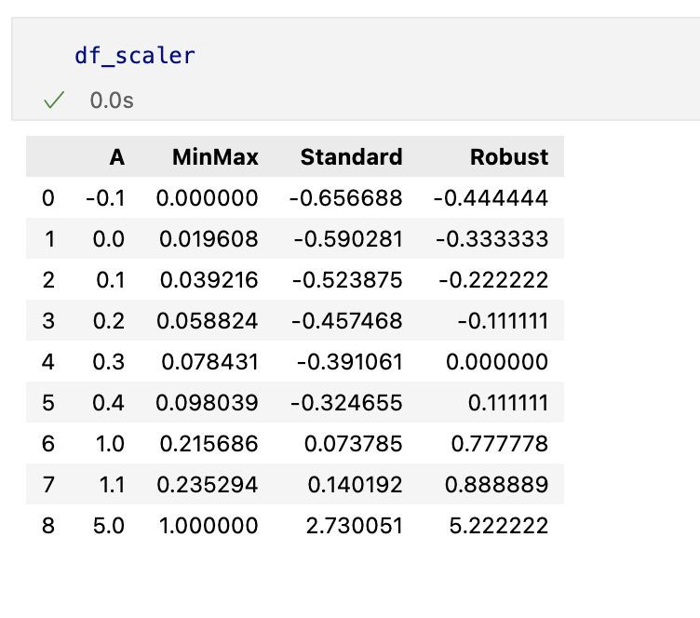
Task: Click the MinMax value 1.000000
Action: (x=209, y=526)
